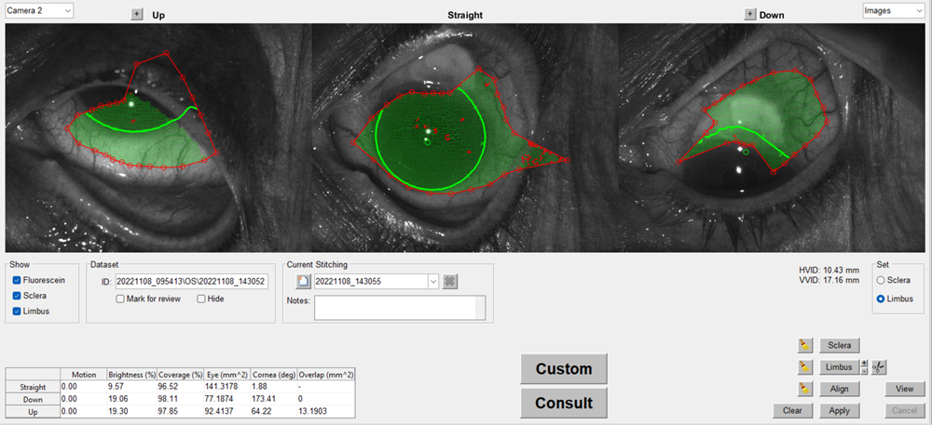The image size is (932, 425).
Task: Click the Align button
Action: (840, 389)
